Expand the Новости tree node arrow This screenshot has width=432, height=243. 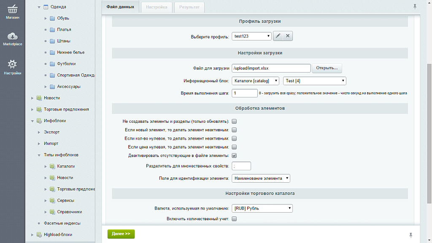click(x=32, y=98)
